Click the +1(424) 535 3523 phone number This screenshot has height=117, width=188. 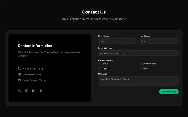[33, 69]
